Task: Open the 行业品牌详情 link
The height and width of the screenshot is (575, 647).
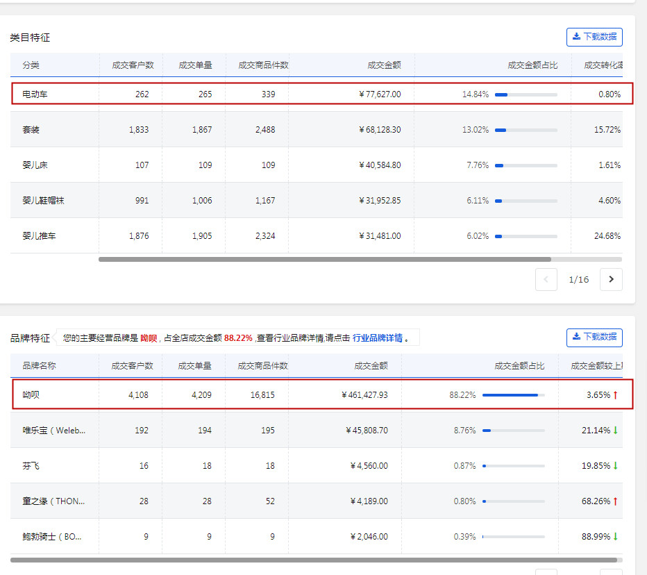Action: coord(377,338)
